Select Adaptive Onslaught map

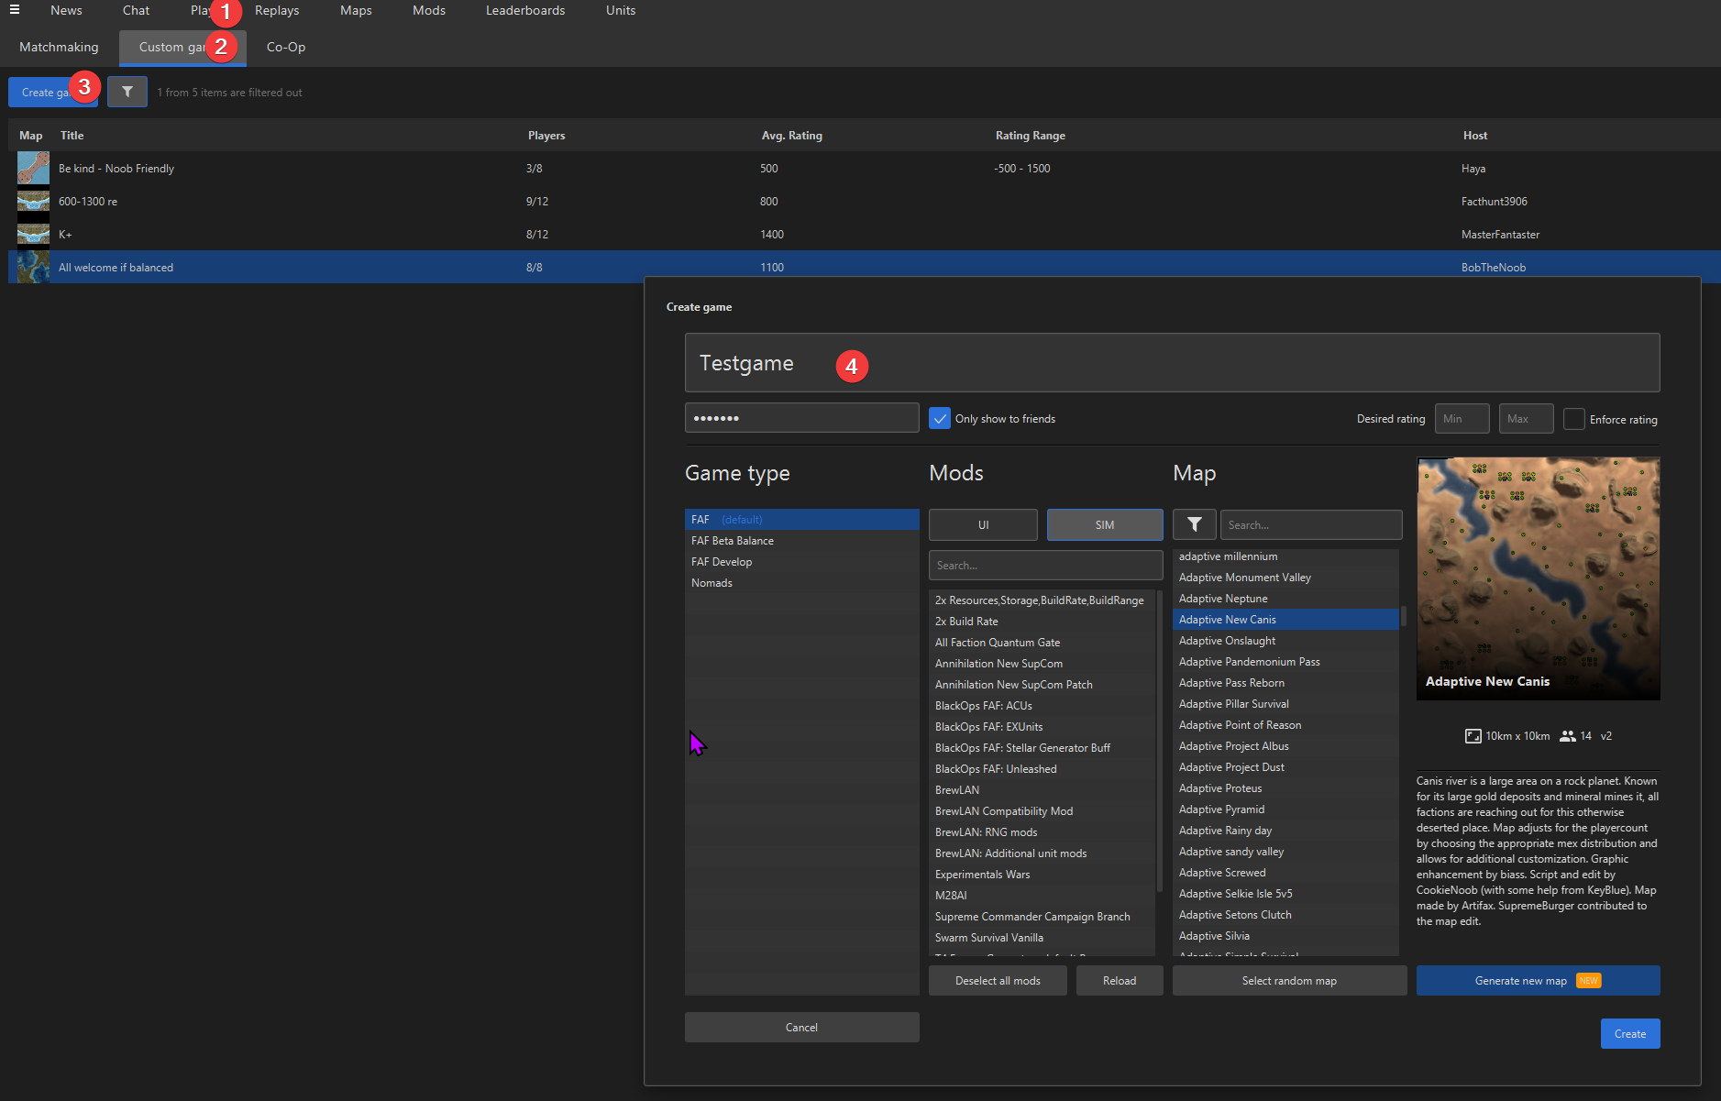(x=1285, y=640)
